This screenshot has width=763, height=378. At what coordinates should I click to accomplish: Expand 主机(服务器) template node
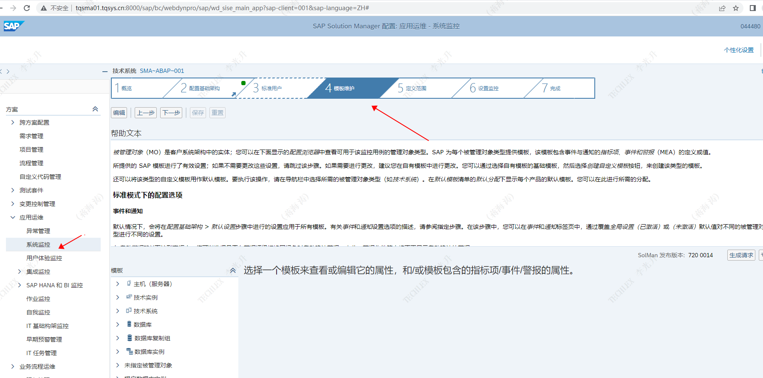[118, 284]
